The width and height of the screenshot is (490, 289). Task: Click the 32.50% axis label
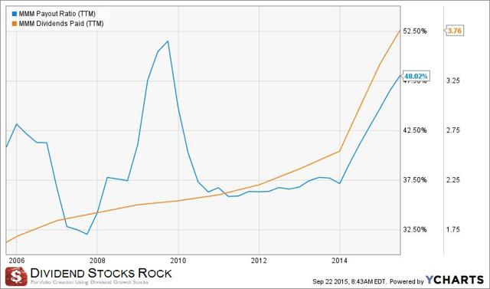coord(415,230)
